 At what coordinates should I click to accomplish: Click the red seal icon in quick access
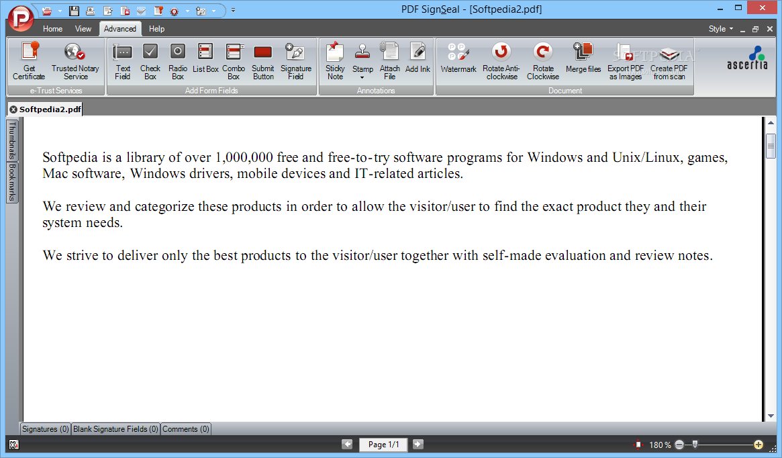(x=174, y=11)
